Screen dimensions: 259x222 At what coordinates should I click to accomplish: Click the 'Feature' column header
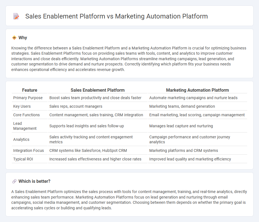point(30,90)
